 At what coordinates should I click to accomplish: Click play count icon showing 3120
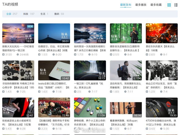(4, 54)
